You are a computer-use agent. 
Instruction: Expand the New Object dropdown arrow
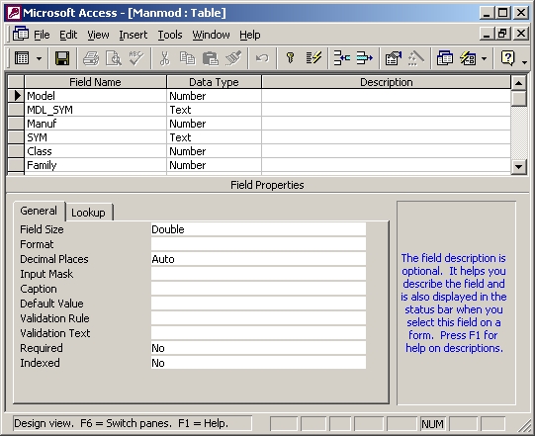coord(484,58)
